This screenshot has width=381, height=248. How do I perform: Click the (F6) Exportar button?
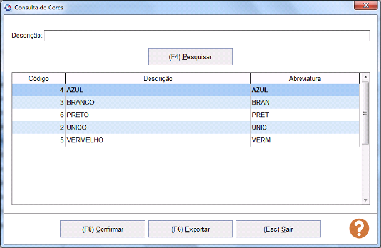(x=190, y=229)
